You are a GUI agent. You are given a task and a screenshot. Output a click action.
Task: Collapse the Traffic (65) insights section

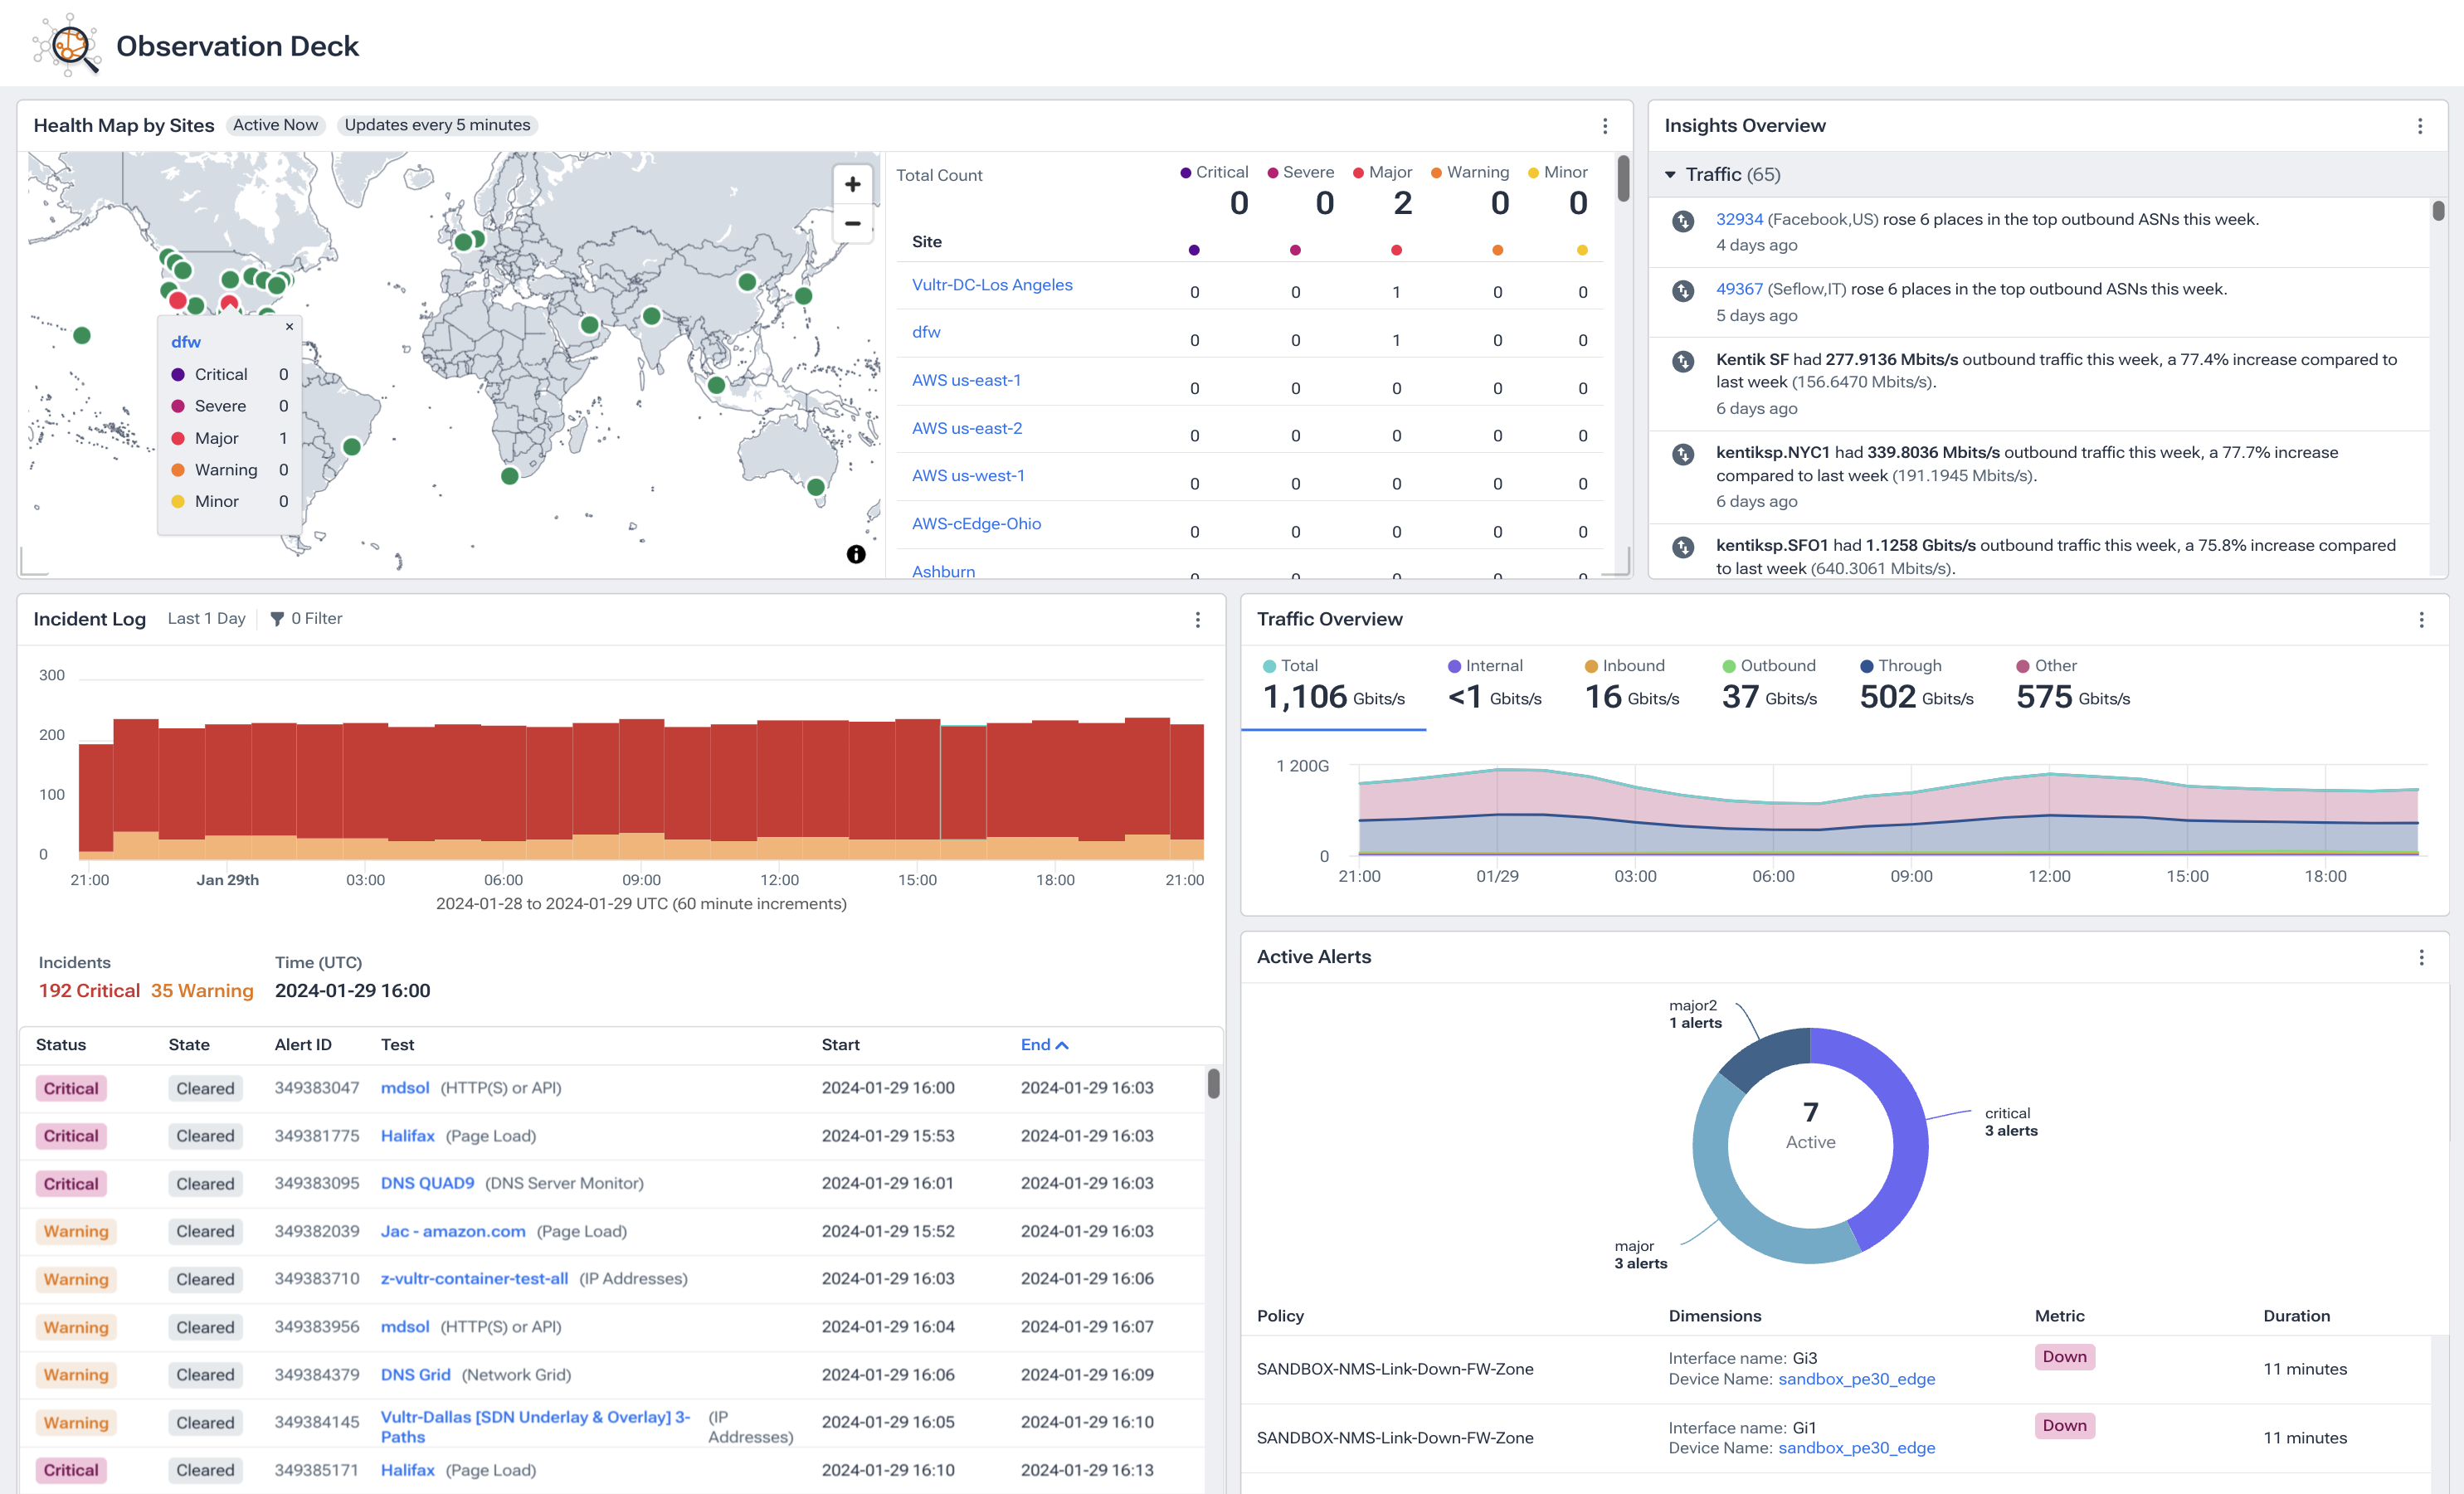[x=1669, y=173]
